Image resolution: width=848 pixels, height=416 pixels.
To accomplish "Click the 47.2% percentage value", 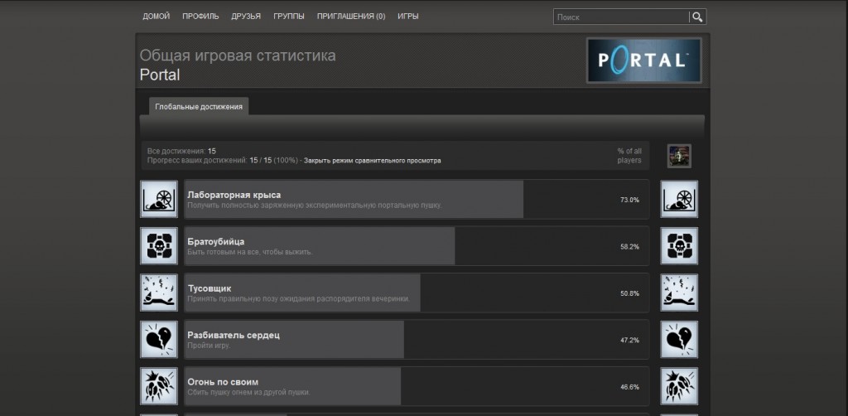I will [629, 341].
